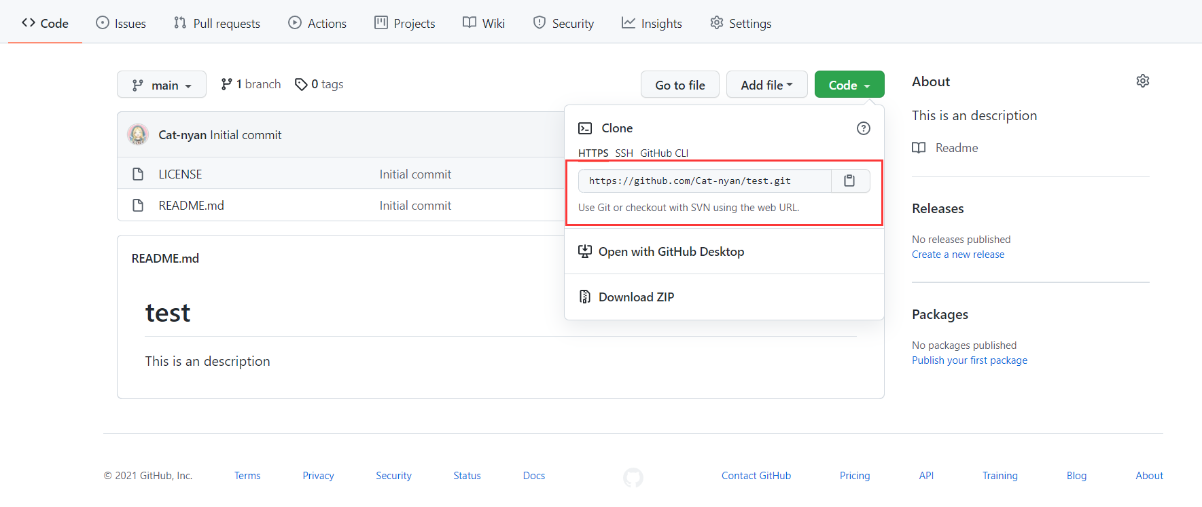Click the GitHub logo in footer
Viewport: 1202px width, 507px height.
[x=633, y=477]
